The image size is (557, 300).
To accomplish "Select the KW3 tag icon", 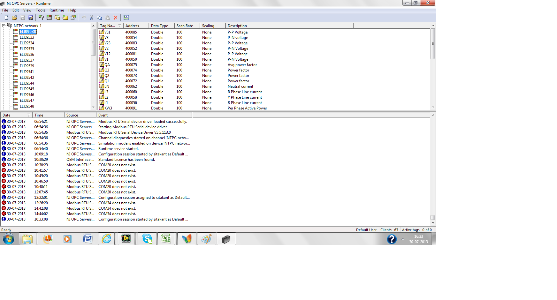I will pyautogui.click(x=101, y=108).
